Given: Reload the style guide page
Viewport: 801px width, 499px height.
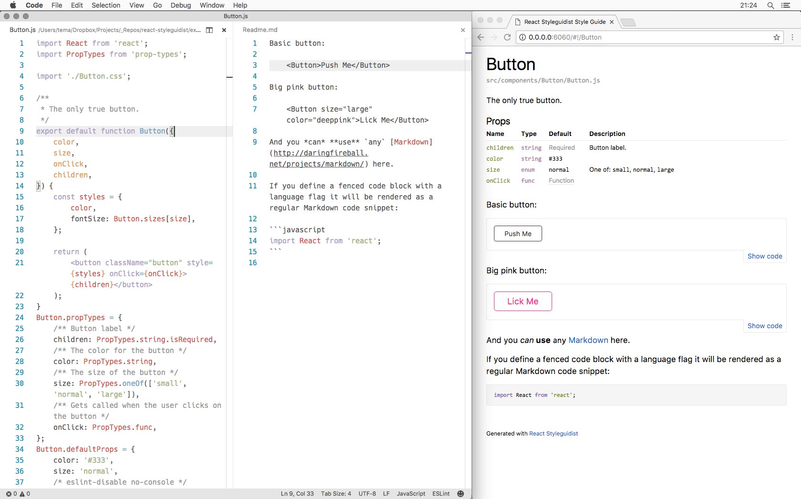Looking at the screenshot, I should pos(507,37).
